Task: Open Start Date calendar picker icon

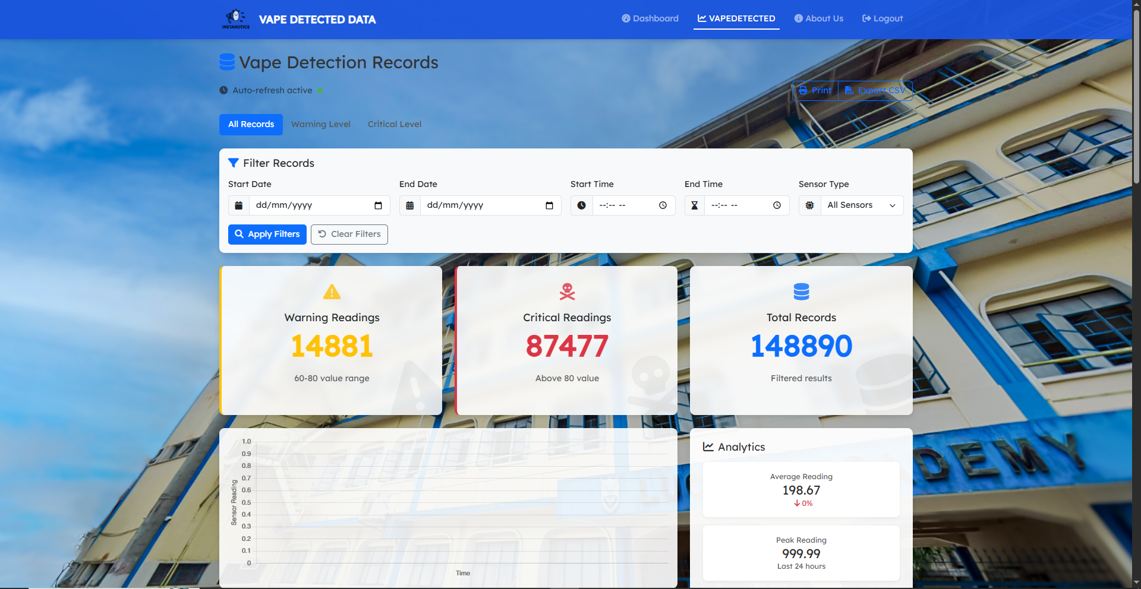Action: (x=378, y=205)
